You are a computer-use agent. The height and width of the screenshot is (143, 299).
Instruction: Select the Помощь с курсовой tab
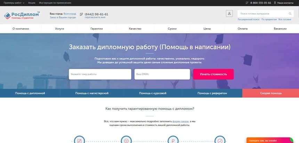153,93
